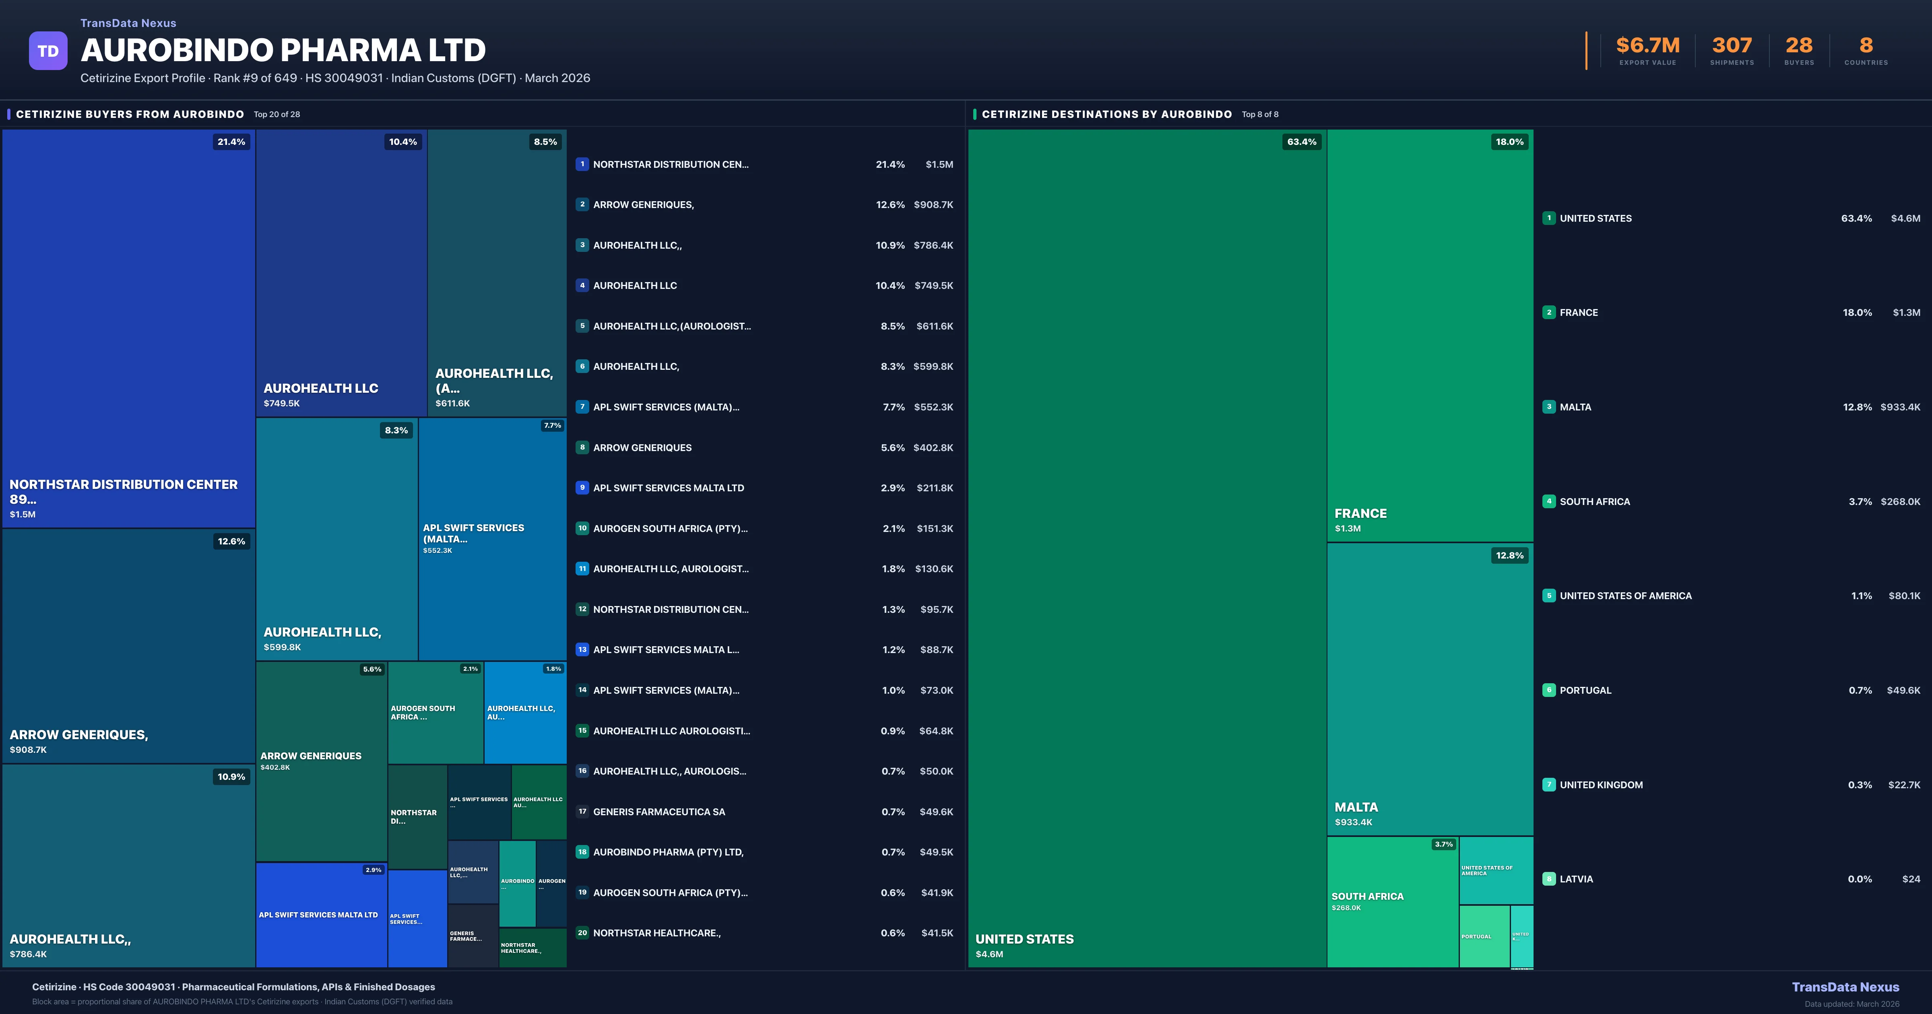Click the 307 SHIPMENTS statistic
The height and width of the screenshot is (1014, 1932).
click(x=1732, y=45)
